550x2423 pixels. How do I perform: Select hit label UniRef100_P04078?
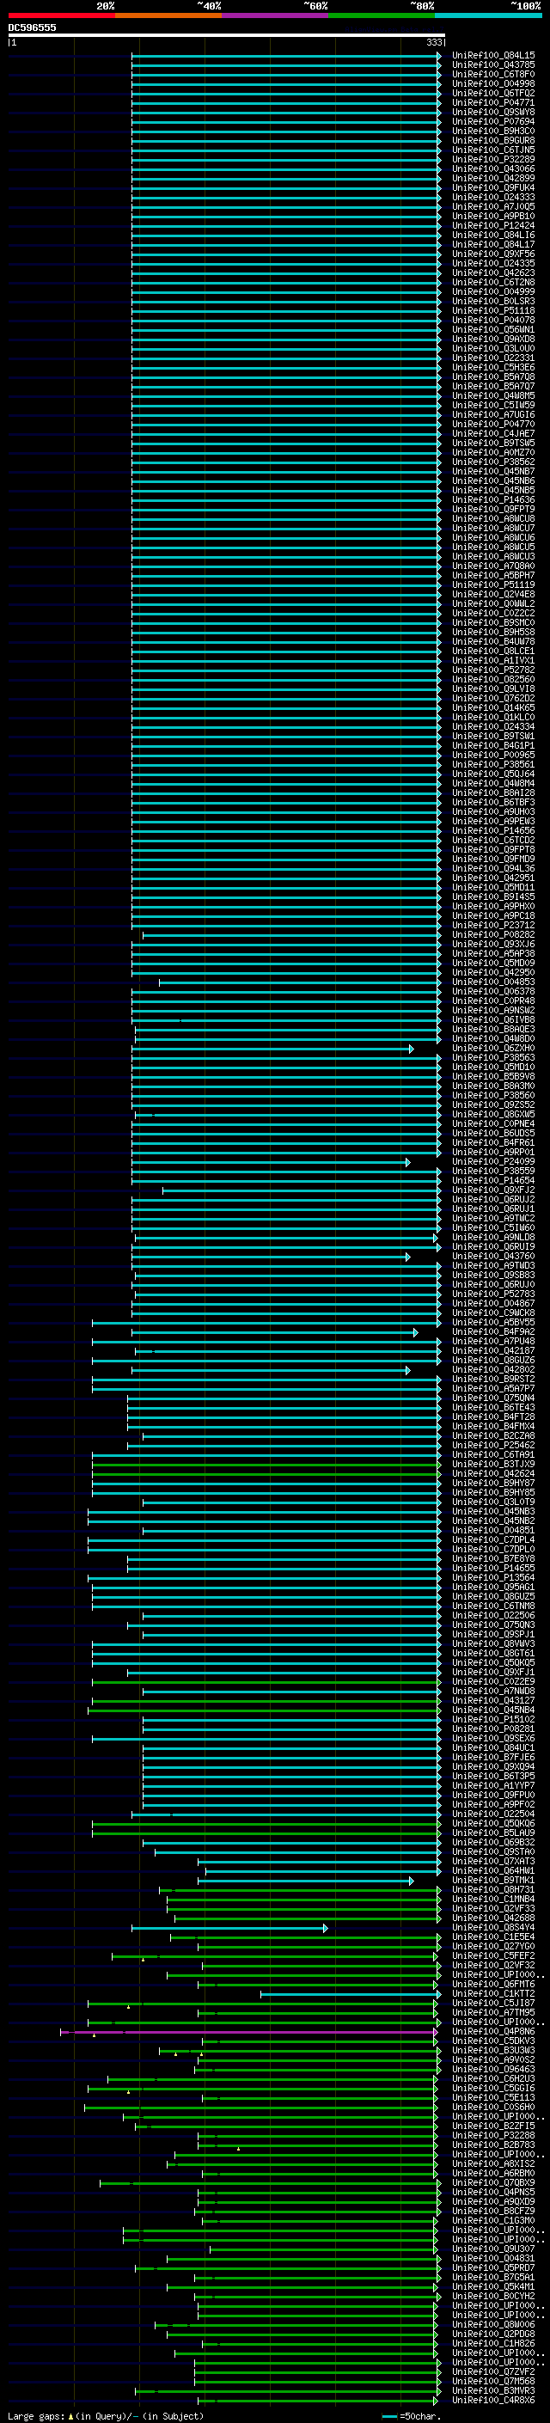pyautogui.click(x=493, y=320)
